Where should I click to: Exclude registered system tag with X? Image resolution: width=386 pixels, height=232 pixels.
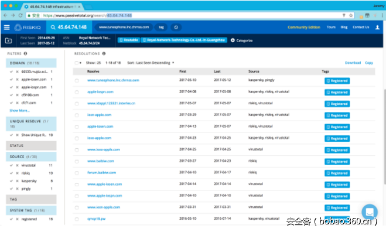point(17,219)
